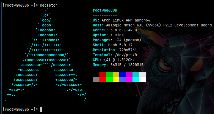
Task: Click the blinking cursor block at the prompt
Action: click(x=41, y=109)
